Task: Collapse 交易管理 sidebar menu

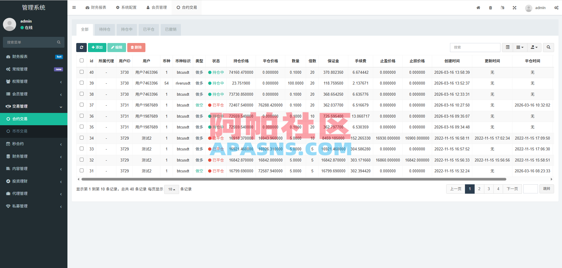Action: click(34, 106)
